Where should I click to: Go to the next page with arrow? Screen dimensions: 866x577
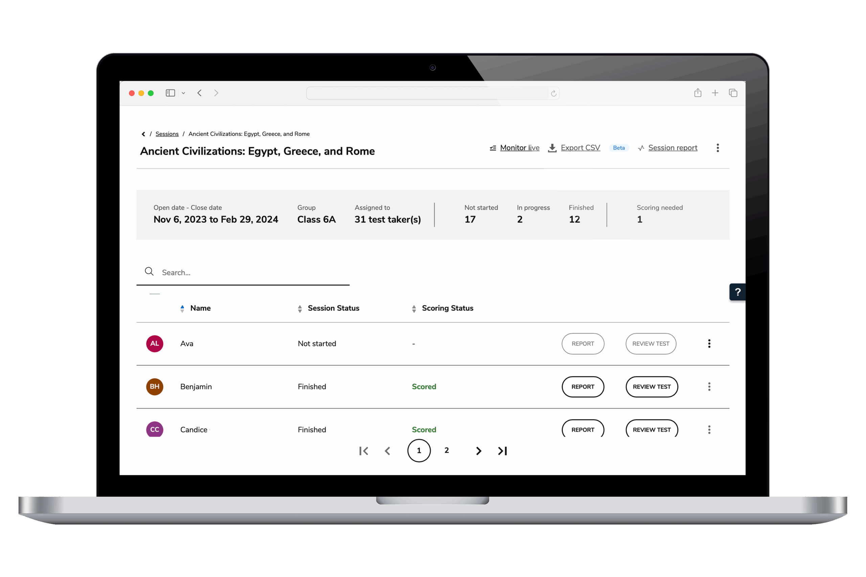pos(478,451)
